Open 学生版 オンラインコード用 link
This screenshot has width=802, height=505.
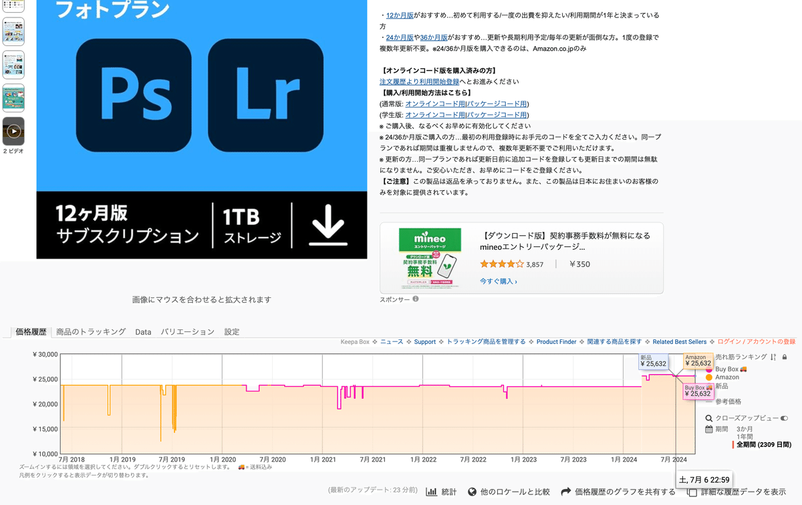(435, 115)
